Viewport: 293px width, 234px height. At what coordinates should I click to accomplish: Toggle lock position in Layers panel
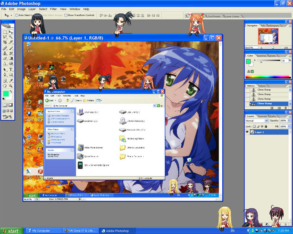tap(262, 126)
